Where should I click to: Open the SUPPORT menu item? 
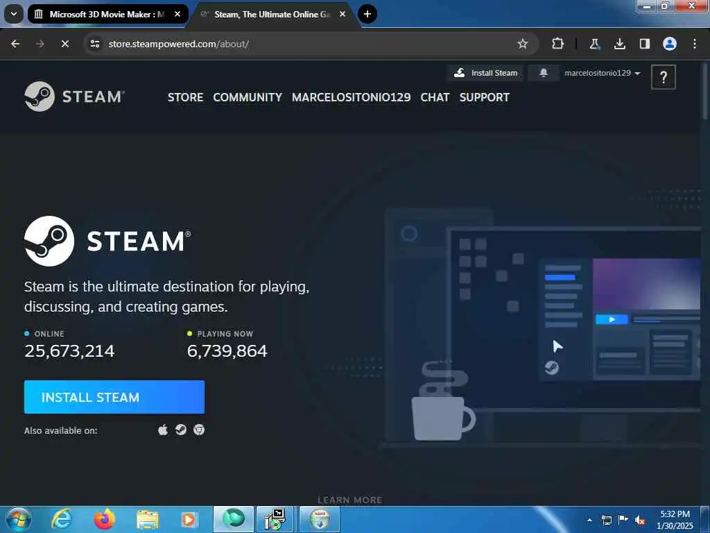coord(485,97)
